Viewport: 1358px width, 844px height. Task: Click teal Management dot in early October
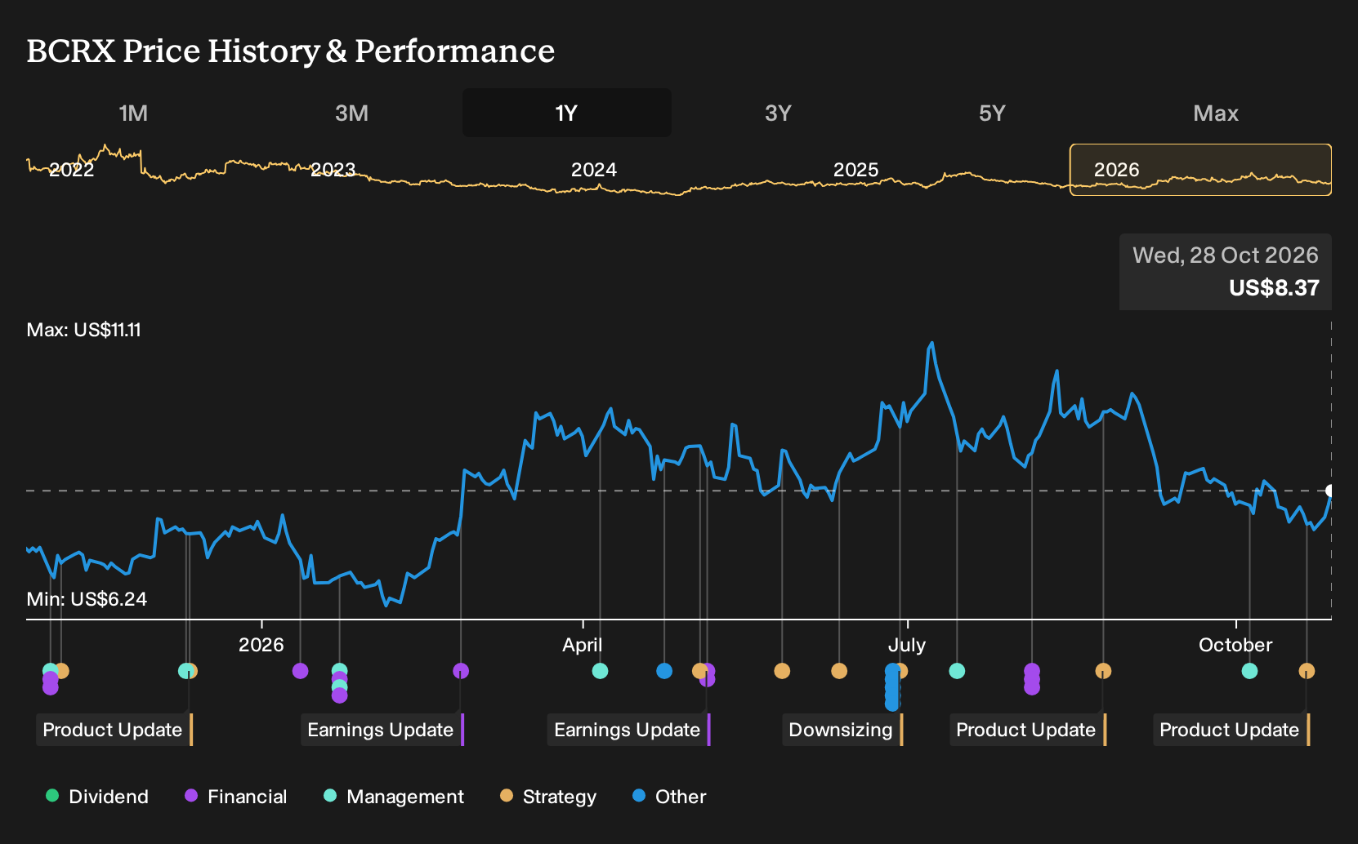coord(1249,671)
